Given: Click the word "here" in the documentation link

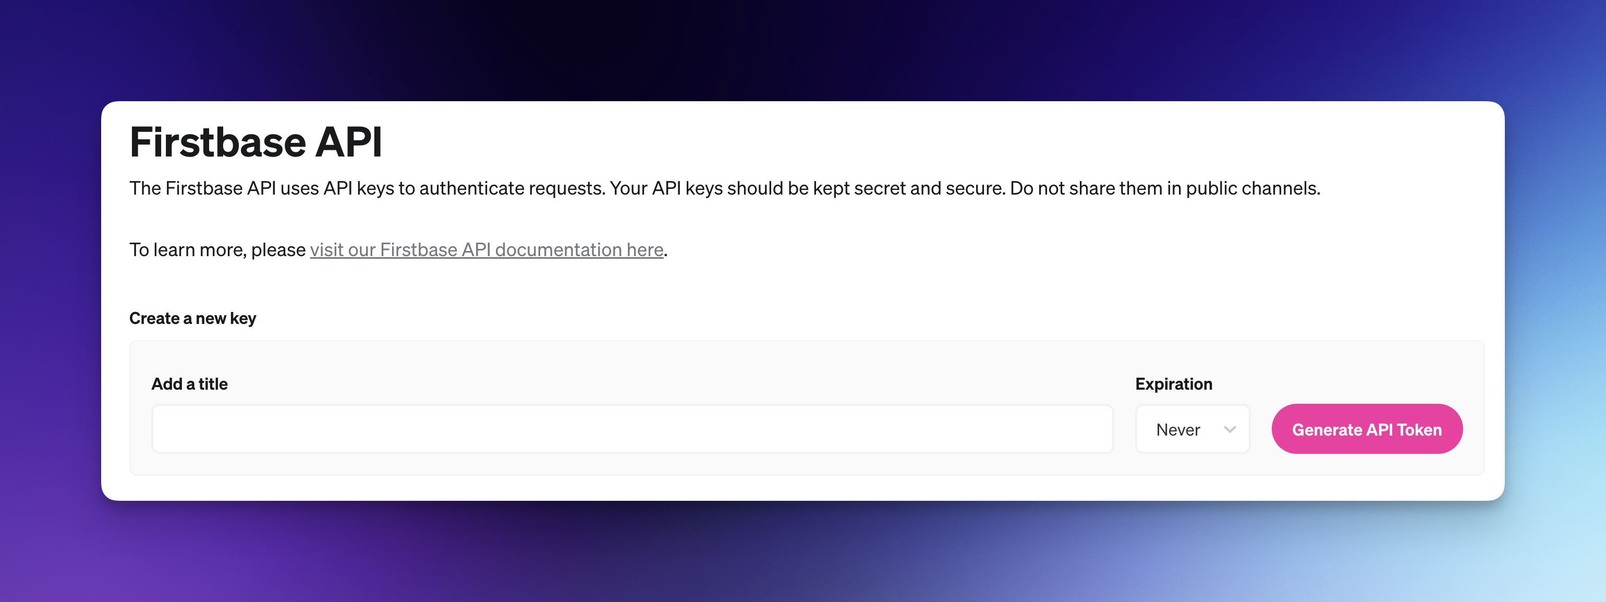Looking at the screenshot, I should coord(644,249).
